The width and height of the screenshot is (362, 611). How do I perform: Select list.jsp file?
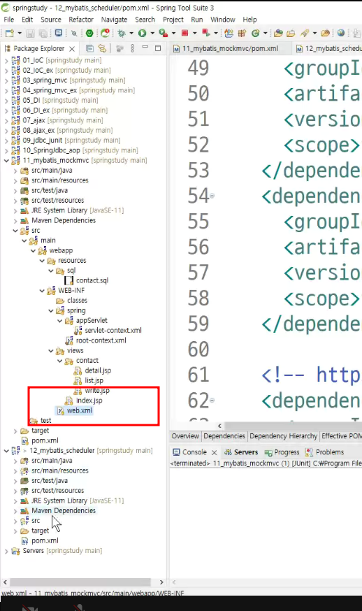tap(94, 381)
